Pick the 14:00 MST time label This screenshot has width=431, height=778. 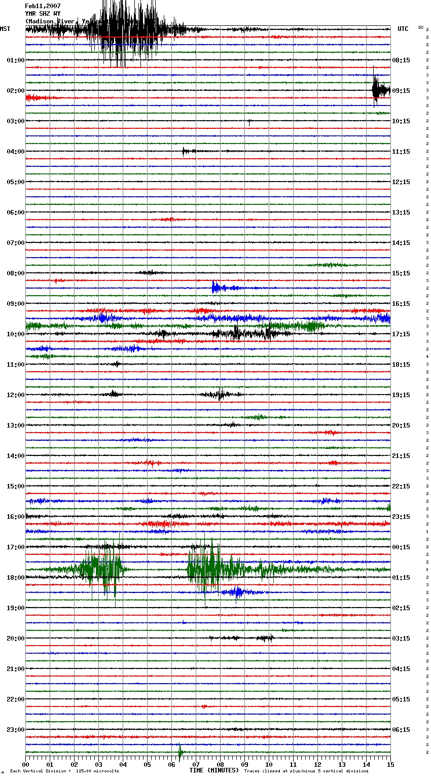click(16, 456)
